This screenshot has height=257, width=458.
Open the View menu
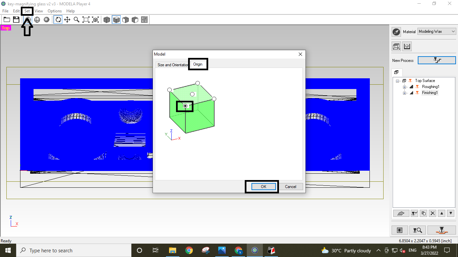point(39,11)
